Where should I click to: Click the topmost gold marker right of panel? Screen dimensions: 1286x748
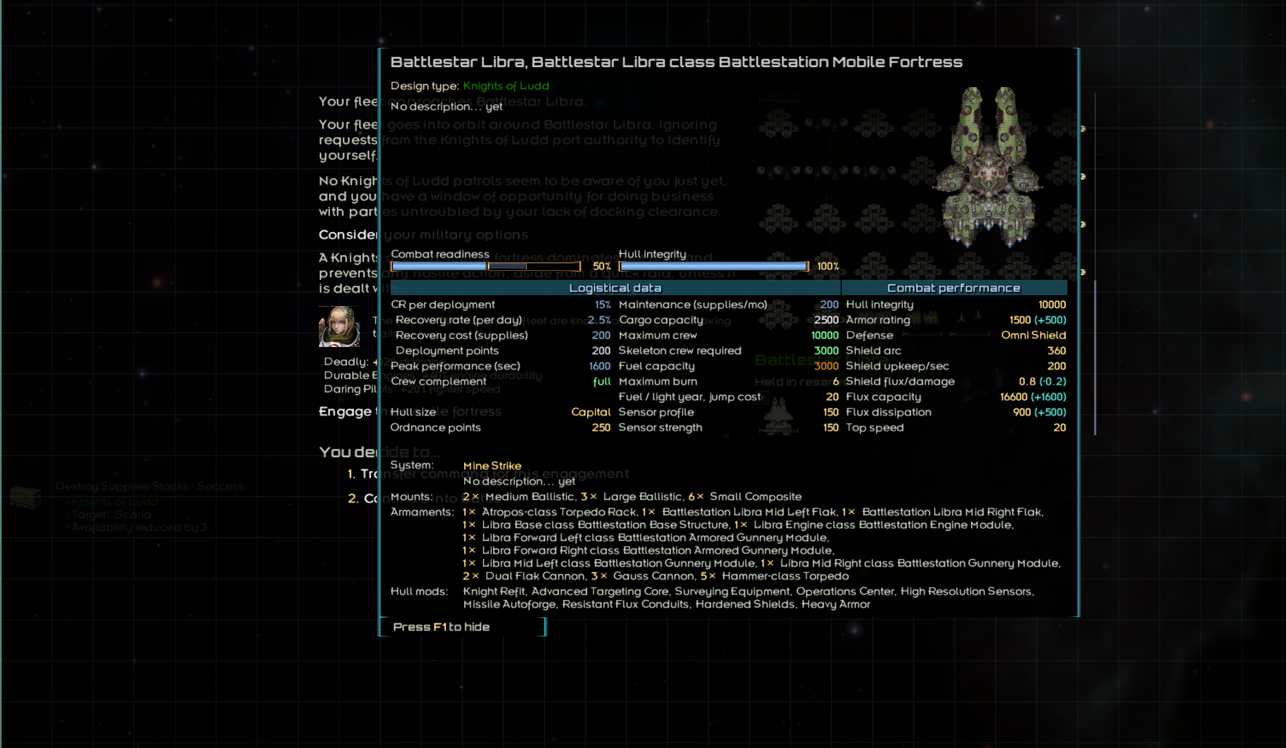pos(1083,129)
